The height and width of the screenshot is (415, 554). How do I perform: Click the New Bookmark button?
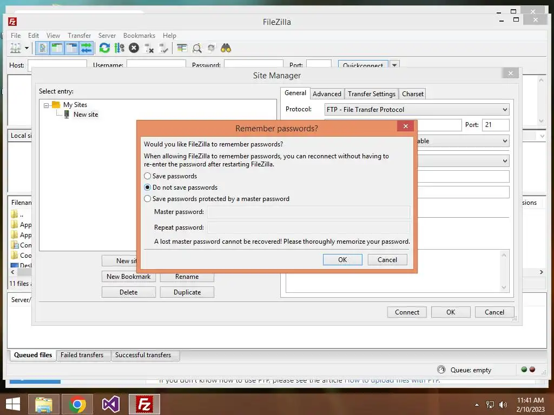[129, 276]
